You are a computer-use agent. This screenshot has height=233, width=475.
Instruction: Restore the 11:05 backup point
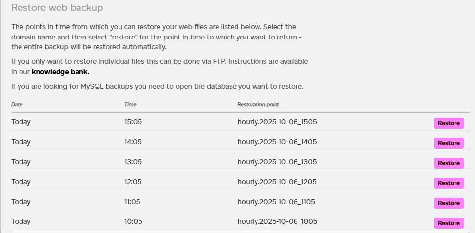(449, 203)
